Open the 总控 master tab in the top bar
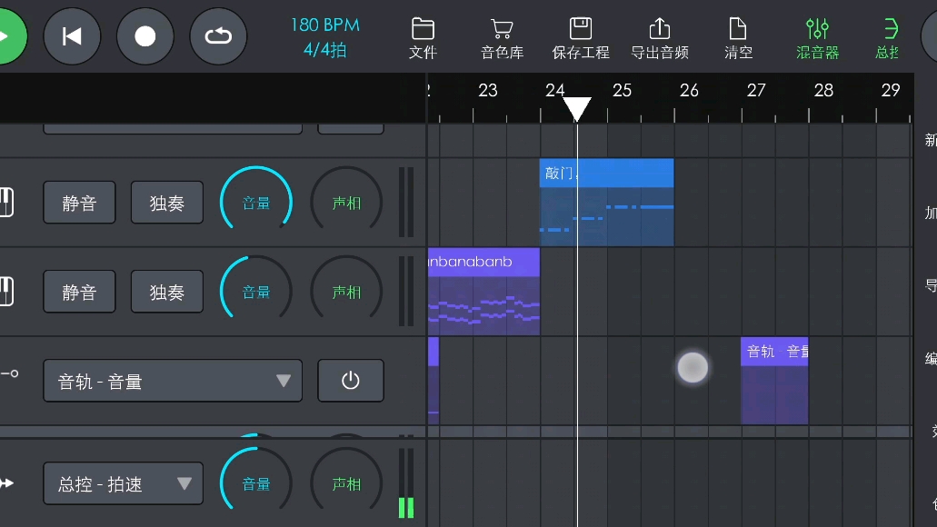This screenshot has height=527, width=937. pyautogui.click(x=888, y=38)
